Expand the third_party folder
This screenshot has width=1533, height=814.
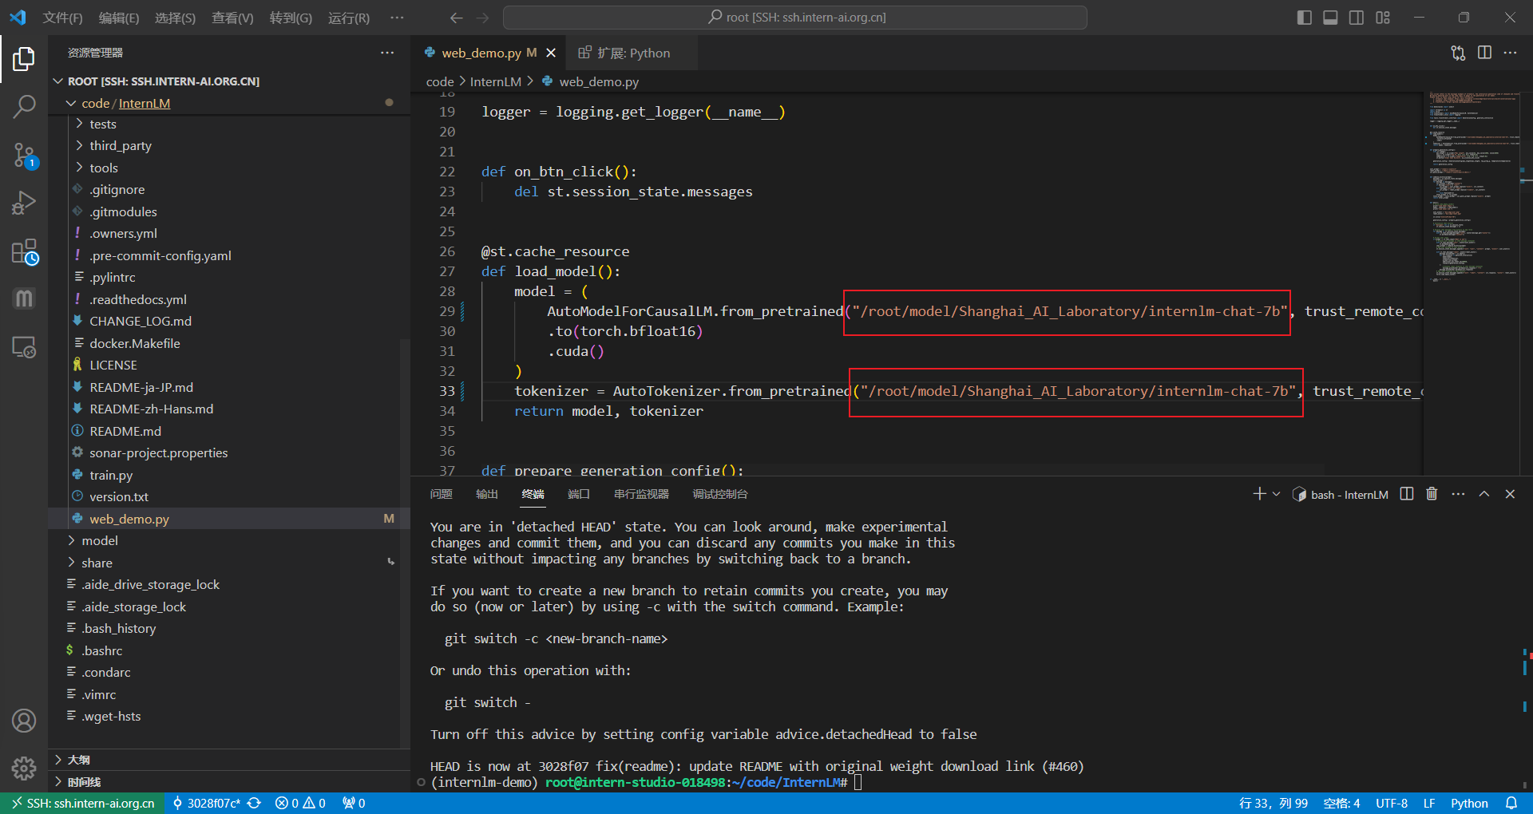coord(80,145)
